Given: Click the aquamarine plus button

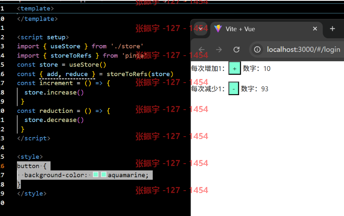Looking at the screenshot, I should tap(235, 69).
